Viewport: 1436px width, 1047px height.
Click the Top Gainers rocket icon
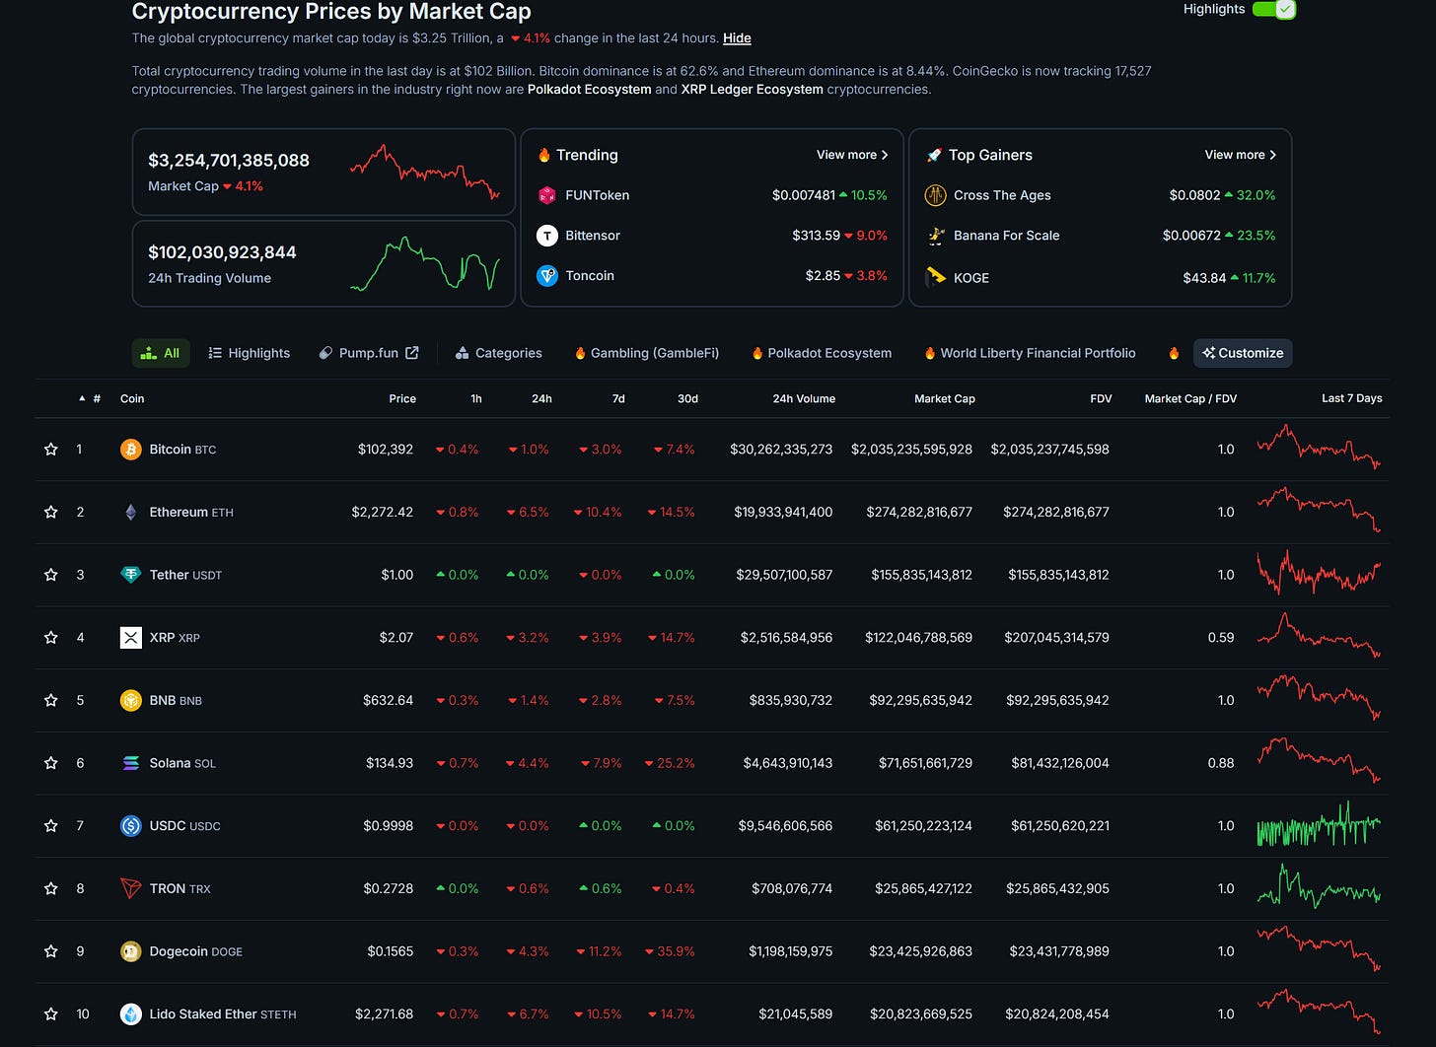point(934,155)
